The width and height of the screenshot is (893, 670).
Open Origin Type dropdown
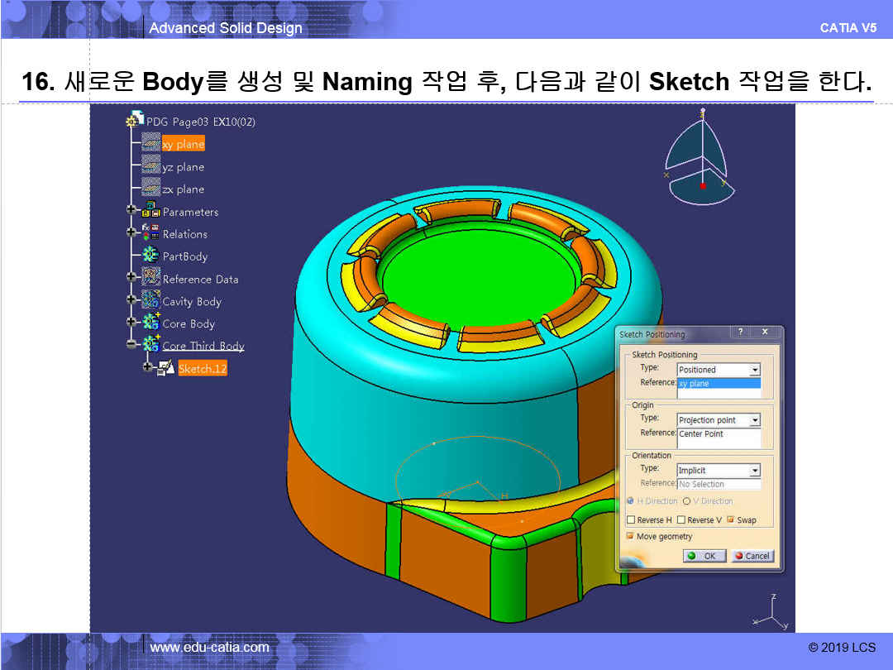tap(754, 420)
